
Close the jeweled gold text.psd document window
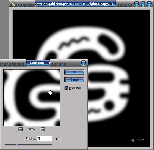pos(149,4)
